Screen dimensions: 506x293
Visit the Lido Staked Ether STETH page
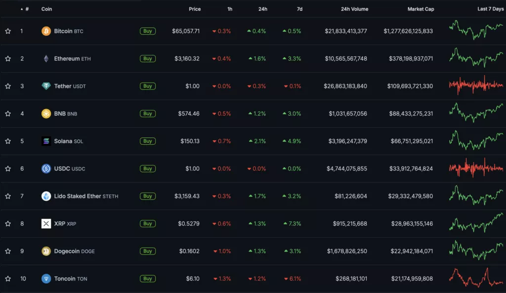86,196
